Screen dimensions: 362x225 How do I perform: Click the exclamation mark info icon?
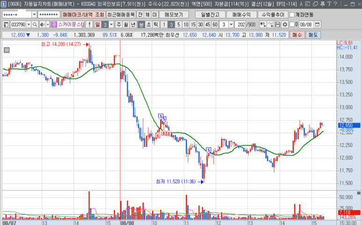(x=89, y=24)
